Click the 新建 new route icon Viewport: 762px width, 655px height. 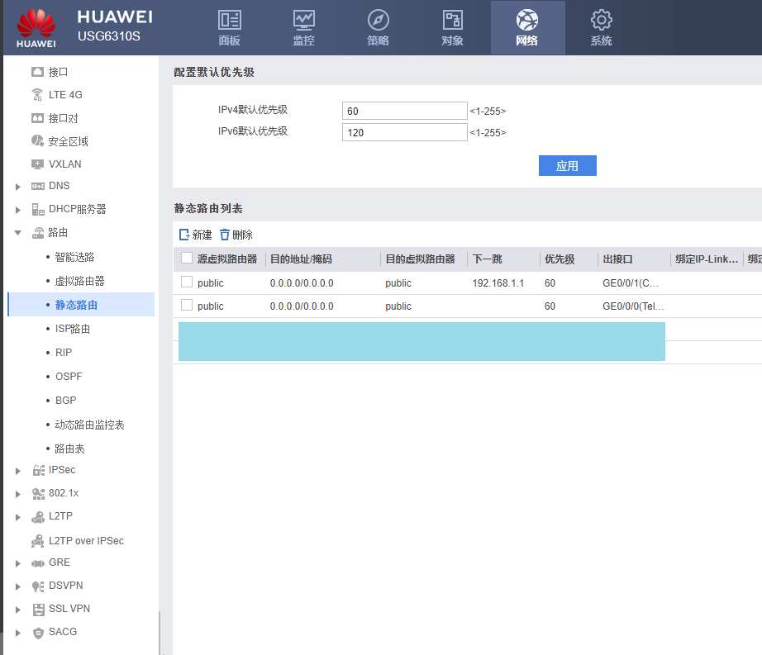tap(184, 235)
